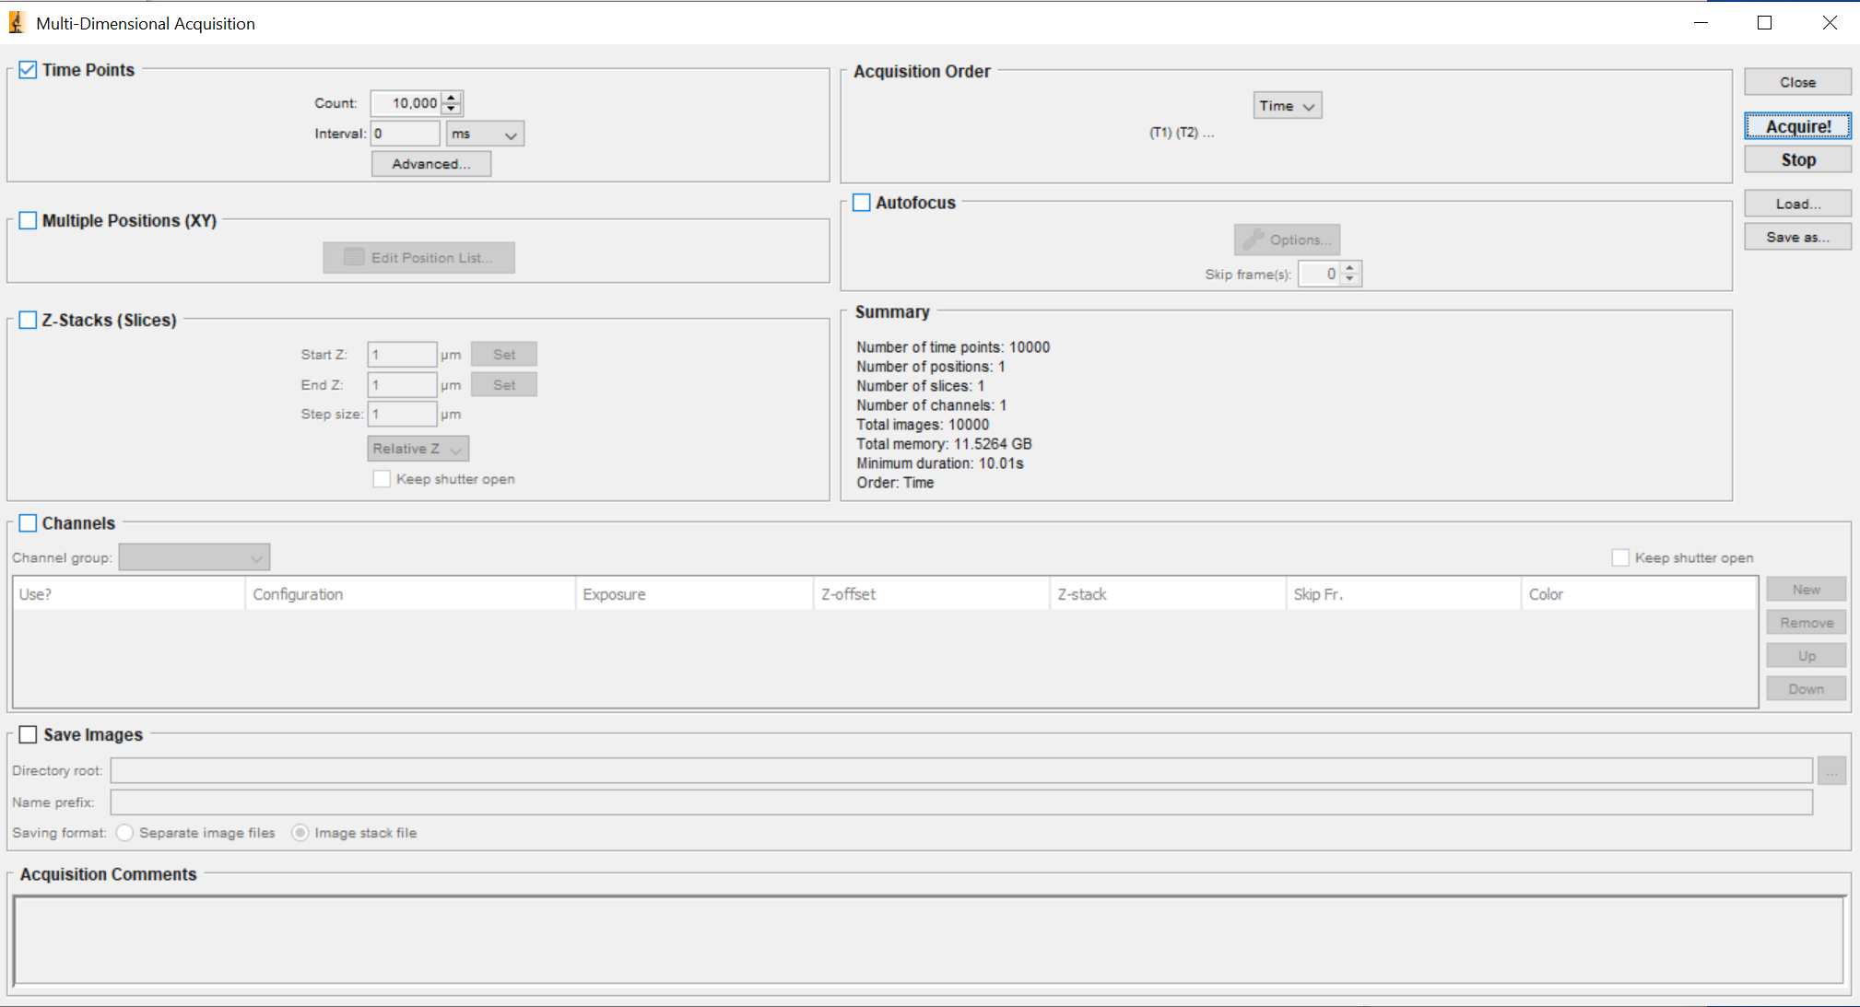Open the Channel group dropdown
This screenshot has height=1007, width=1860.
[194, 557]
